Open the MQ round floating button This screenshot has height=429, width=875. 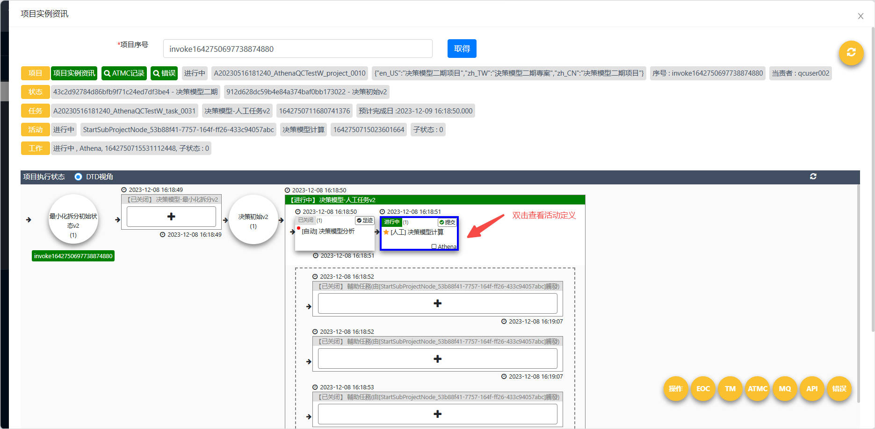tap(785, 388)
